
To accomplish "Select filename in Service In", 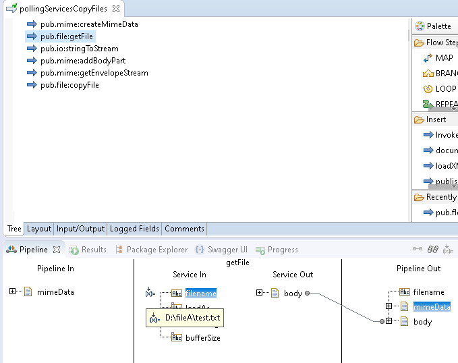I will [201, 293].
